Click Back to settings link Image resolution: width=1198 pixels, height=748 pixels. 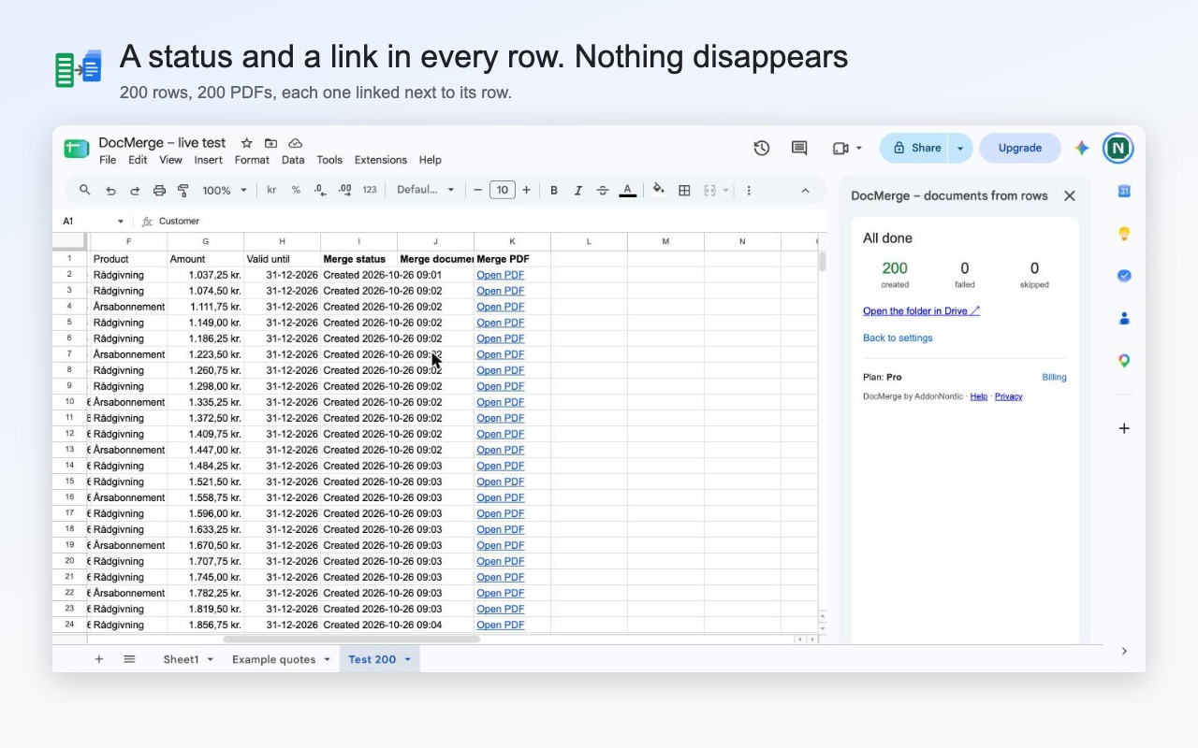[x=898, y=338]
